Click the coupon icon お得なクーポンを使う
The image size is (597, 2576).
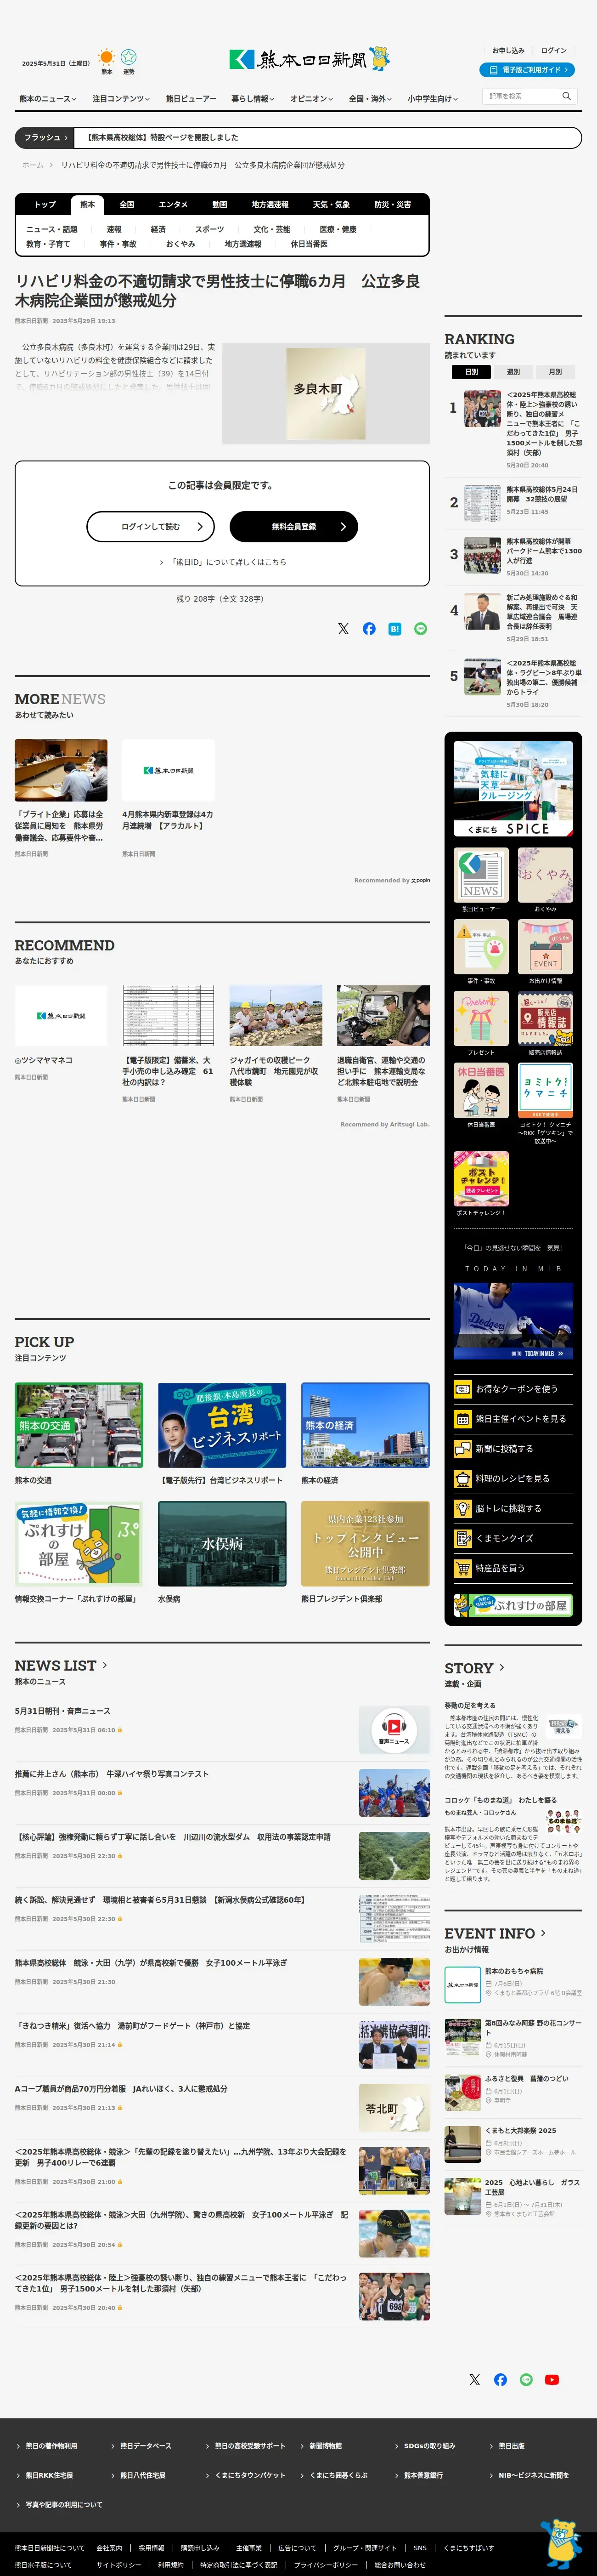click(x=462, y=1389)
